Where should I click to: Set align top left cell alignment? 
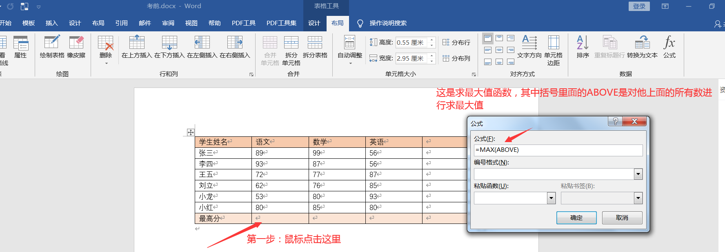488,38
